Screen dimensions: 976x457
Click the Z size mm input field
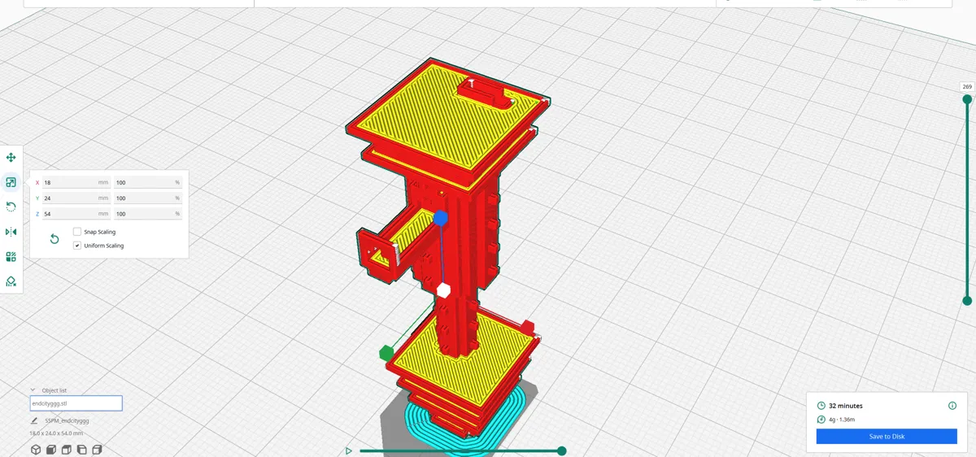coord(76,214)
